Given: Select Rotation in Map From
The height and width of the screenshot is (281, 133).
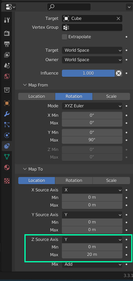Looking at the screenshot, I should tap(74, 96).
